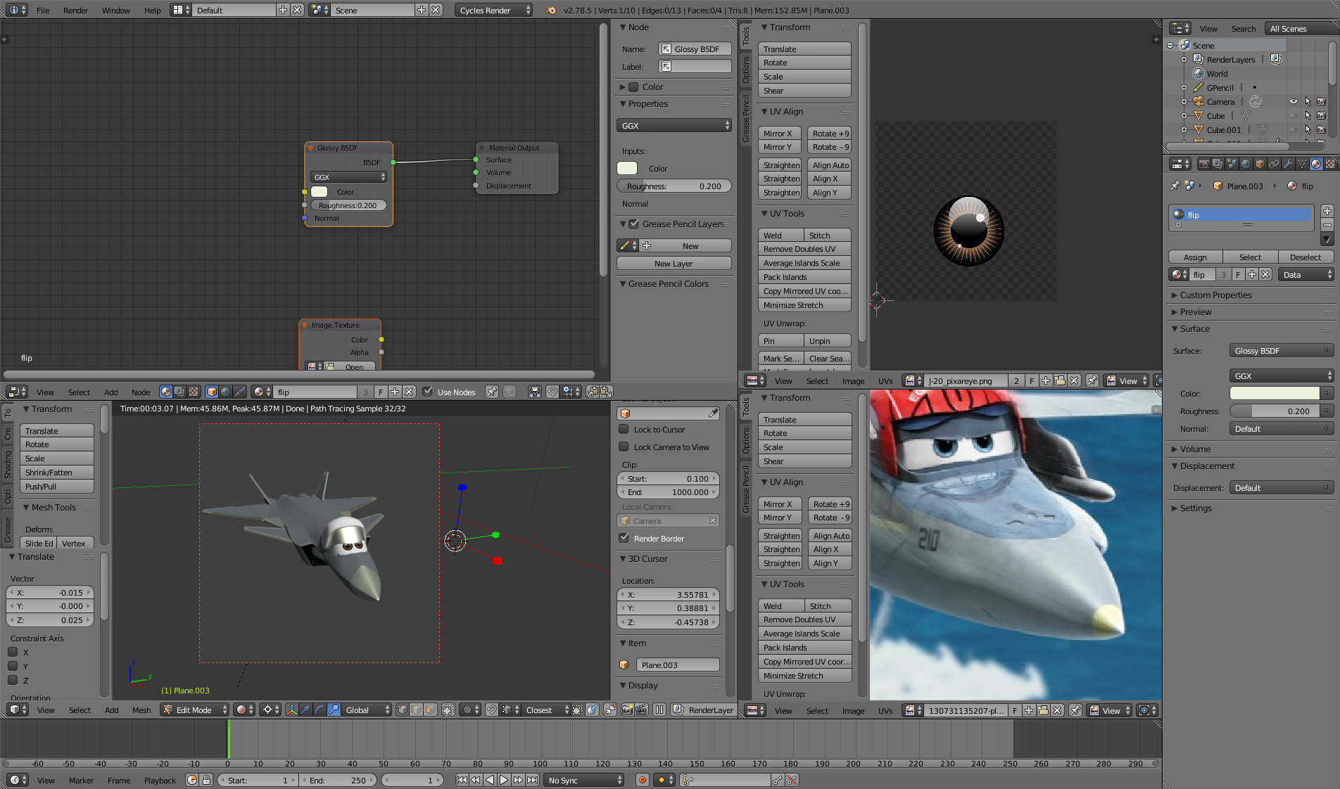This screenshot has width=1340, height=789.
Task: Click the pin icon in the properties breadcrumb
Action: coord(1174,186)
